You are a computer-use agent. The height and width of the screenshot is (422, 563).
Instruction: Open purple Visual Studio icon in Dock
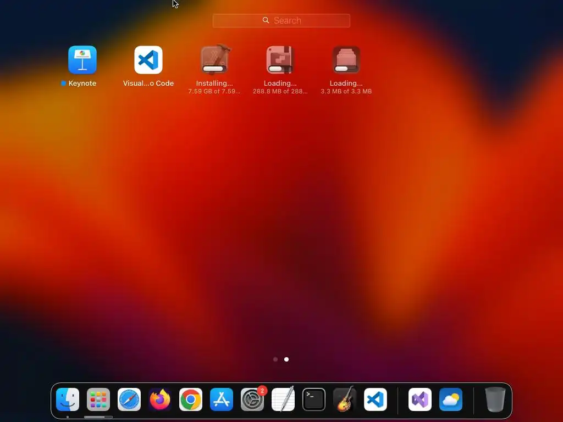click(x=420, y=399)
